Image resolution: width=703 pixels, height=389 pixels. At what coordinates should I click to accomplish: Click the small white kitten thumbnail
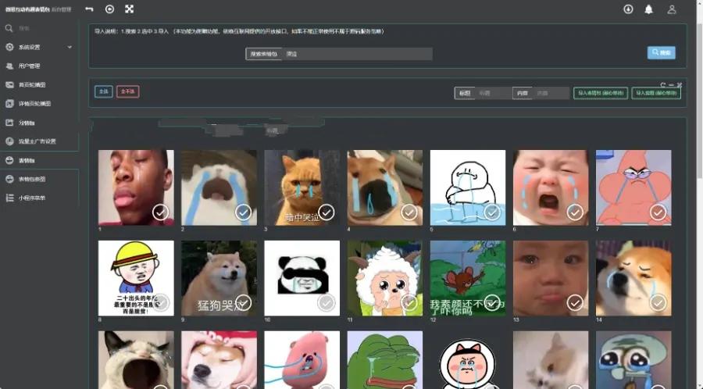click(x=551, y=360)
